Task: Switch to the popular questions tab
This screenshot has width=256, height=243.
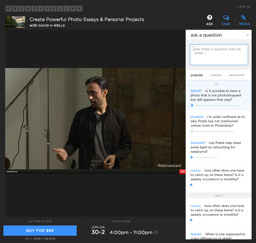Action: (x=197, y=75)
